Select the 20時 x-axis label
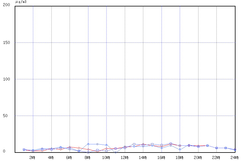This screenshot has width=249, height=161. tap(198, 157)
